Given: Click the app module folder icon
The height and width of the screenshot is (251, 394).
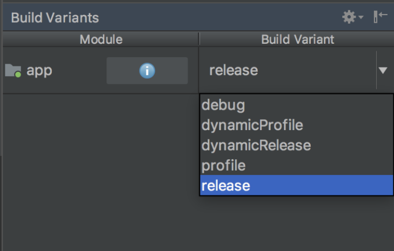Looking at the screenshot, I should tap(13, 71).
